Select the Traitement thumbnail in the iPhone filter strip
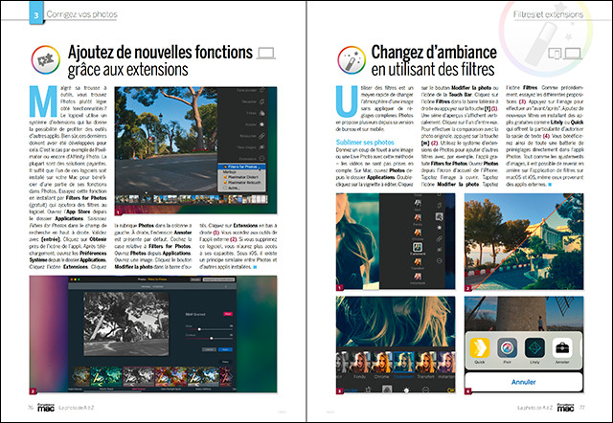The width and height of the screenshot is (613, 423). [403, 364]
